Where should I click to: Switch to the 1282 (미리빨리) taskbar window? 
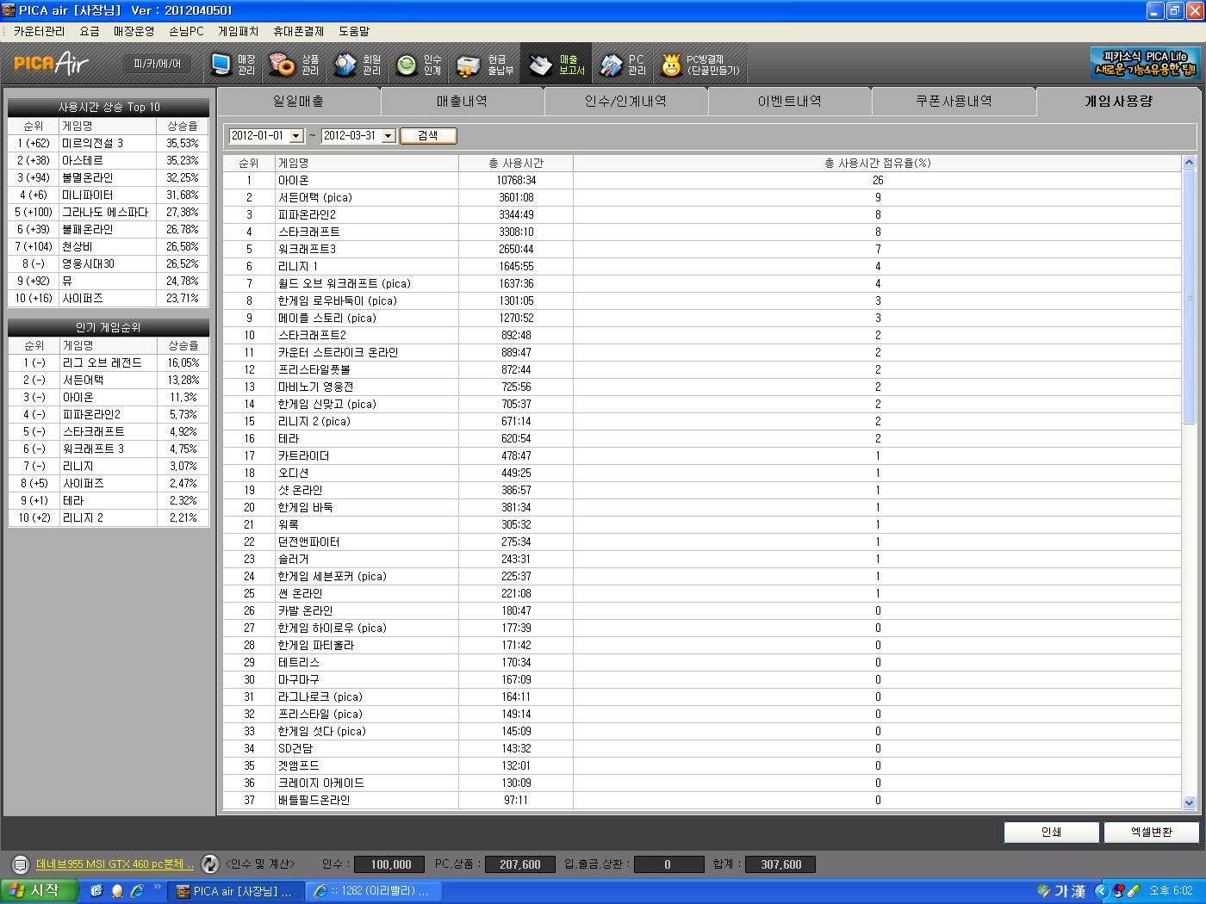click(x=376, y=891)
